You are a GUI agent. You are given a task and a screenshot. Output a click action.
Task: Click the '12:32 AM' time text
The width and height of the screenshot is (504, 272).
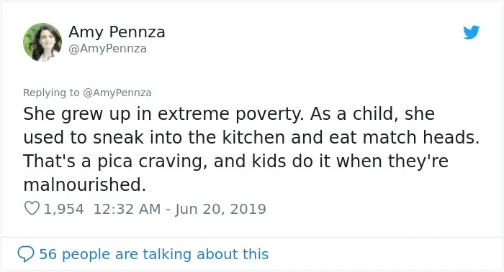point(127,210)
